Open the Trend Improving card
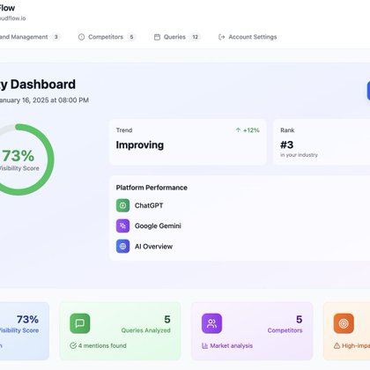The image size is (370, 370). coord(188,142)
